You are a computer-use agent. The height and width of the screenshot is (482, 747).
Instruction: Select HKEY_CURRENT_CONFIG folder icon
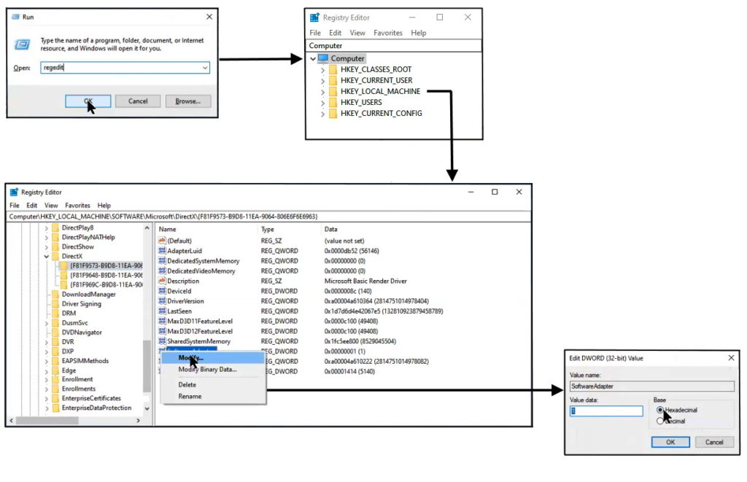[x=333, y=113]
